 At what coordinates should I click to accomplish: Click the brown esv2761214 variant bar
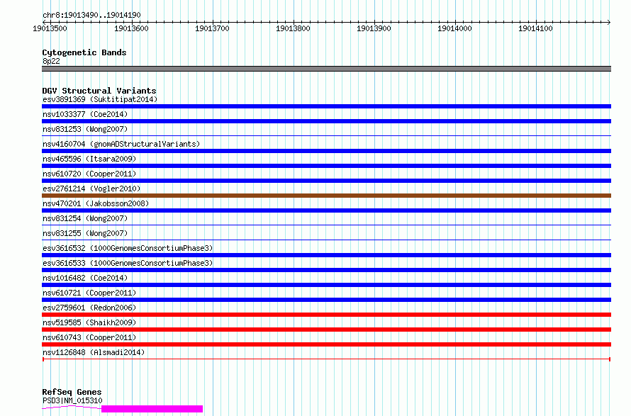click(x=326, y=196)
